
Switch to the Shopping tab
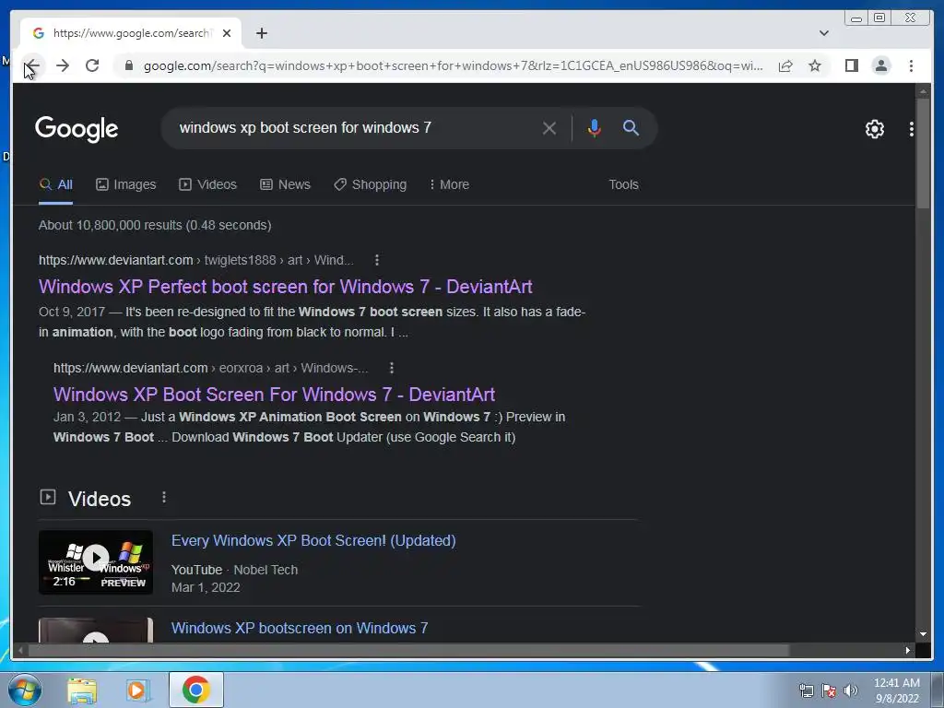[371, 184]
